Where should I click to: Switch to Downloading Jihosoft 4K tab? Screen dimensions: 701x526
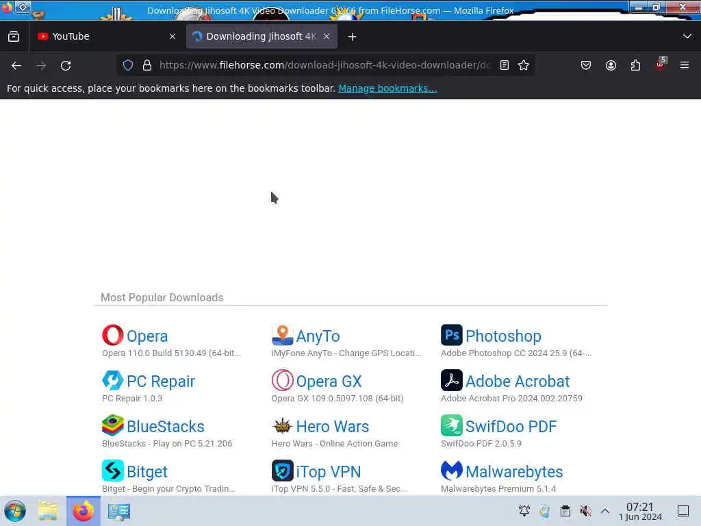[x=262, y=36]
